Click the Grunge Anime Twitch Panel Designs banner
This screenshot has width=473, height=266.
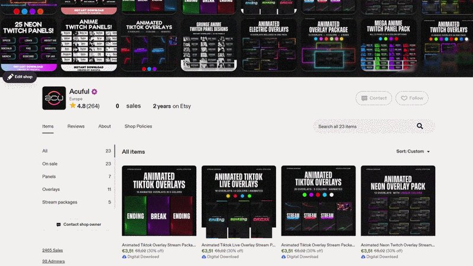pos(209,45)
